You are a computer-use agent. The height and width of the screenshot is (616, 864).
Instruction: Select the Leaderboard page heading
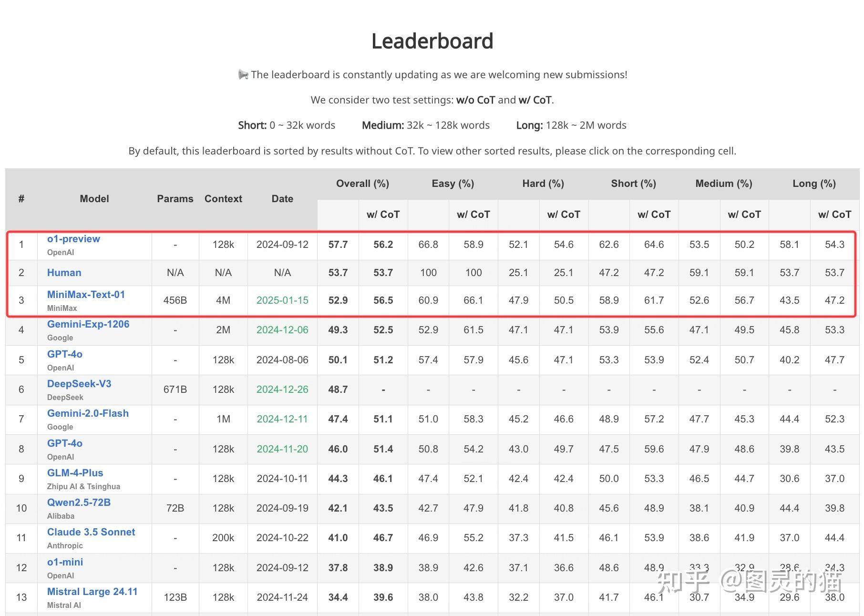tap(432, 41)
